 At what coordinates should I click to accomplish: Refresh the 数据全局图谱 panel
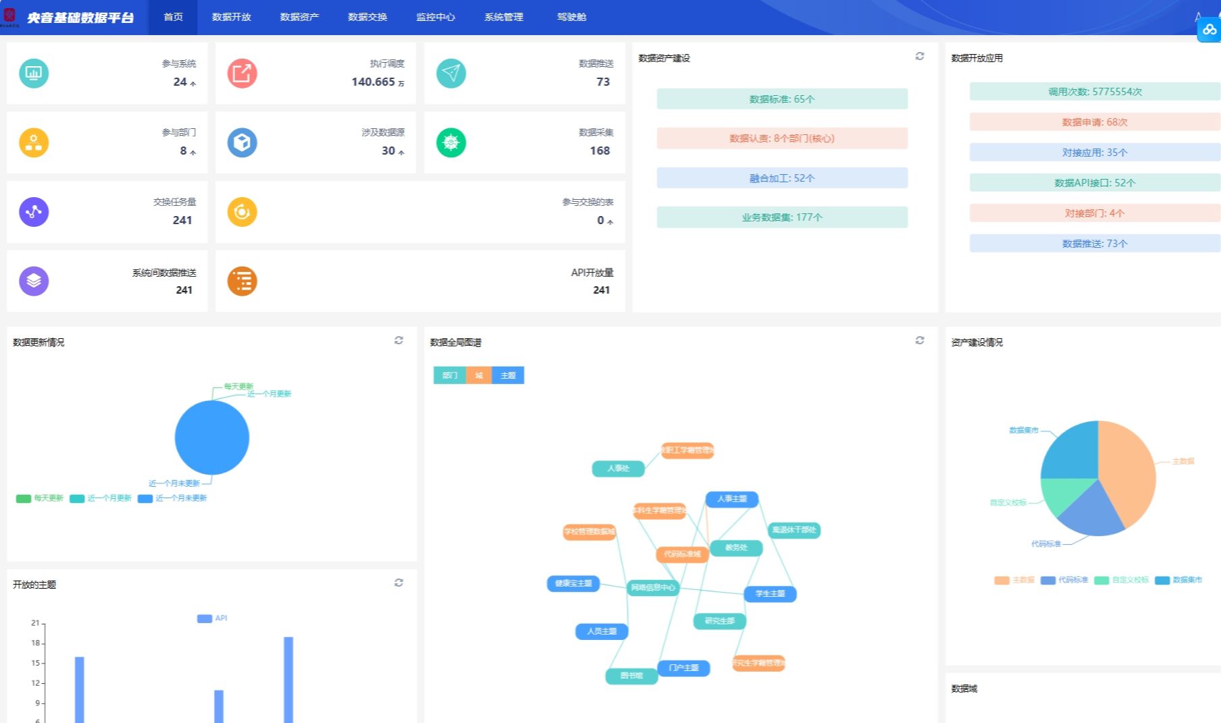(919, 341)
